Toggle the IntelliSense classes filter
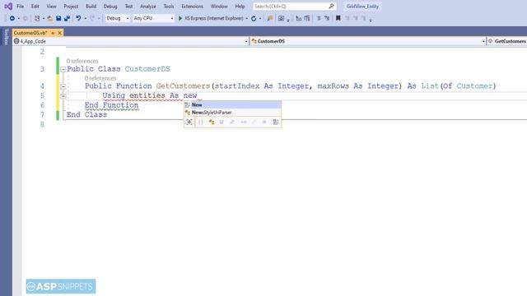 pyautogui.click(x=212, y=123)
